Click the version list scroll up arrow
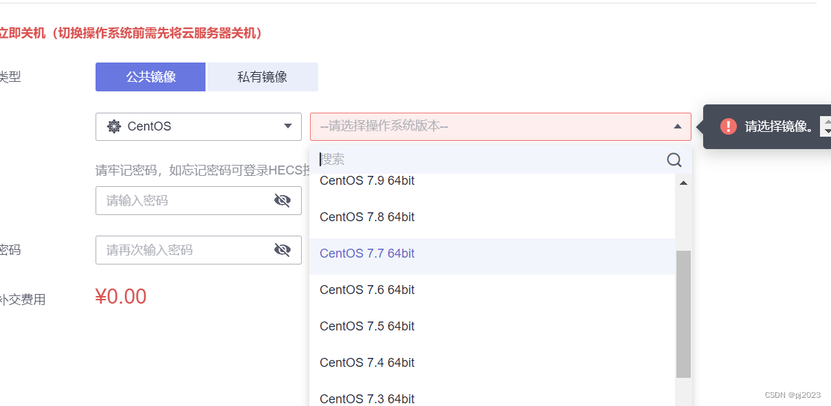 coord(683,183)
